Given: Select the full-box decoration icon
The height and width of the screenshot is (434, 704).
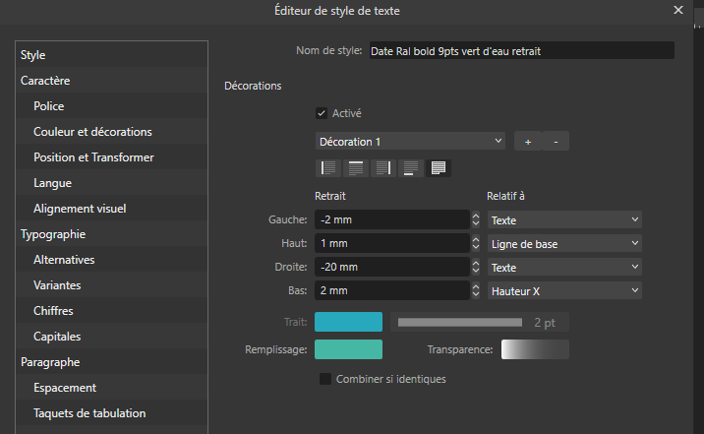Looking at the screenshot, I should click(439, 168).
